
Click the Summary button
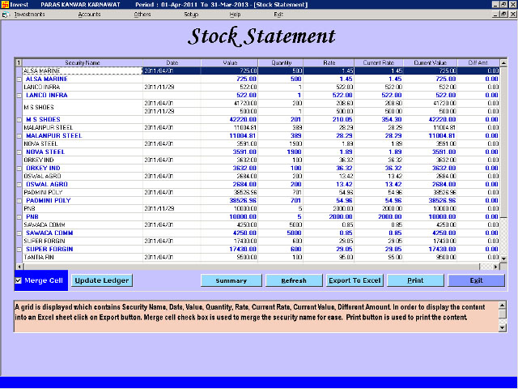click(231, 280)
